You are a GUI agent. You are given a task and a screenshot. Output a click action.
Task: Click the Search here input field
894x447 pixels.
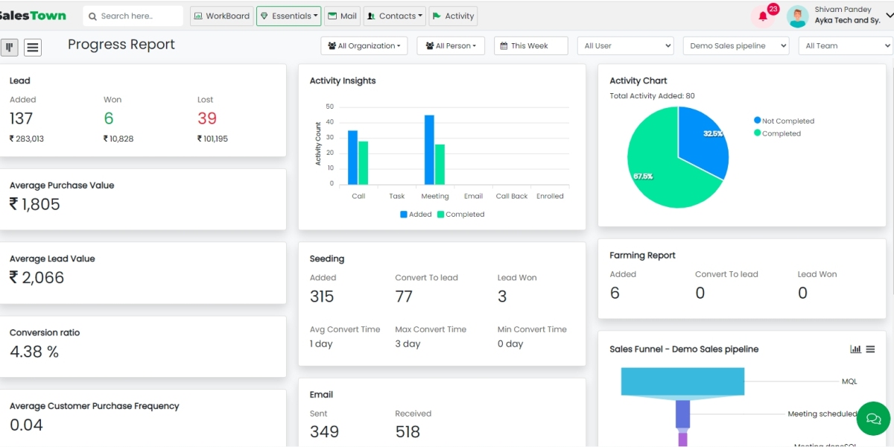pos(134,16)
